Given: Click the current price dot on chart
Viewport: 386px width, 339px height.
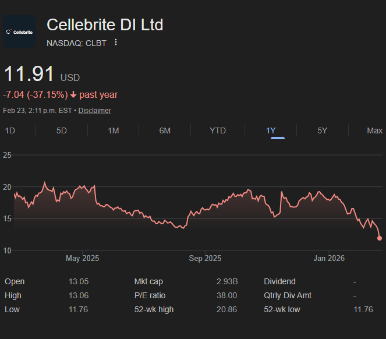Looking at the screenshot, I should (x=380, y=238).
